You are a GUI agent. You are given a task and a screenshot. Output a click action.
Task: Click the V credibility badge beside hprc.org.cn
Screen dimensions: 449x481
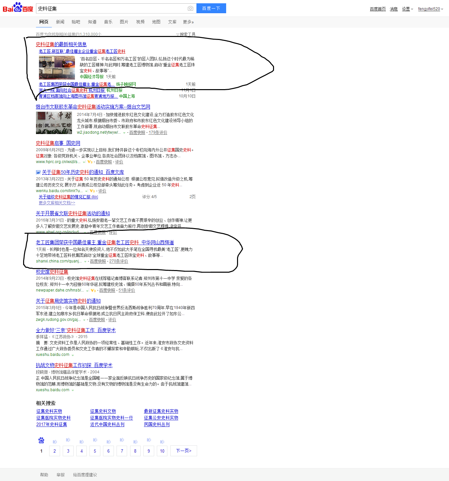[90, 162]
